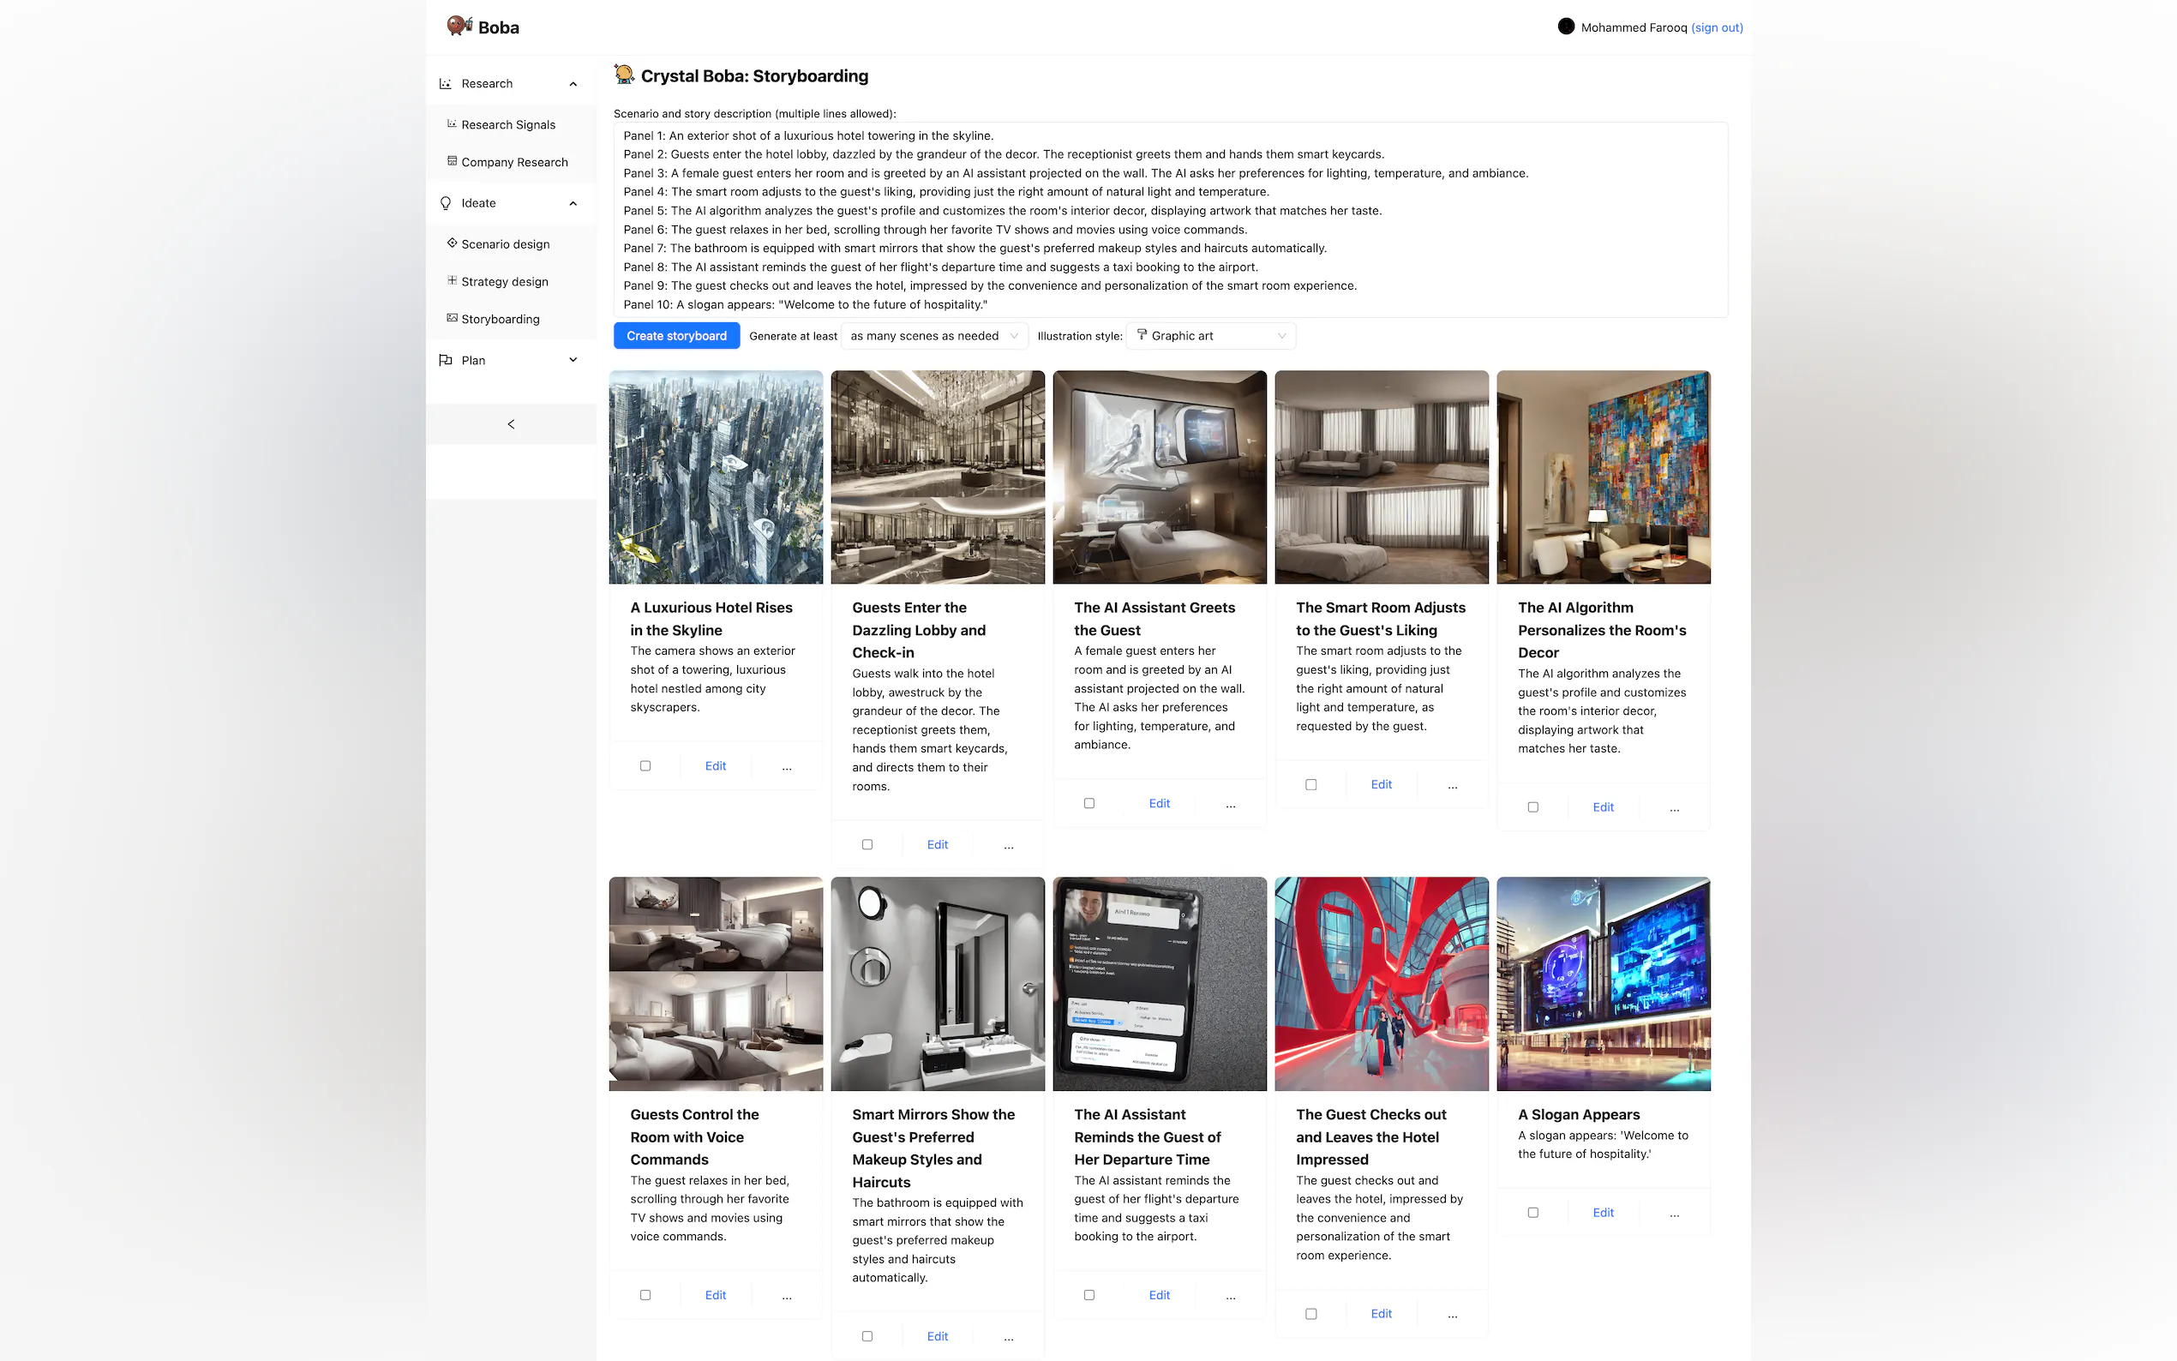Collapse the Research section chevron
The height and width of the screenshot is (1361, 2177).
click(573, 84)
